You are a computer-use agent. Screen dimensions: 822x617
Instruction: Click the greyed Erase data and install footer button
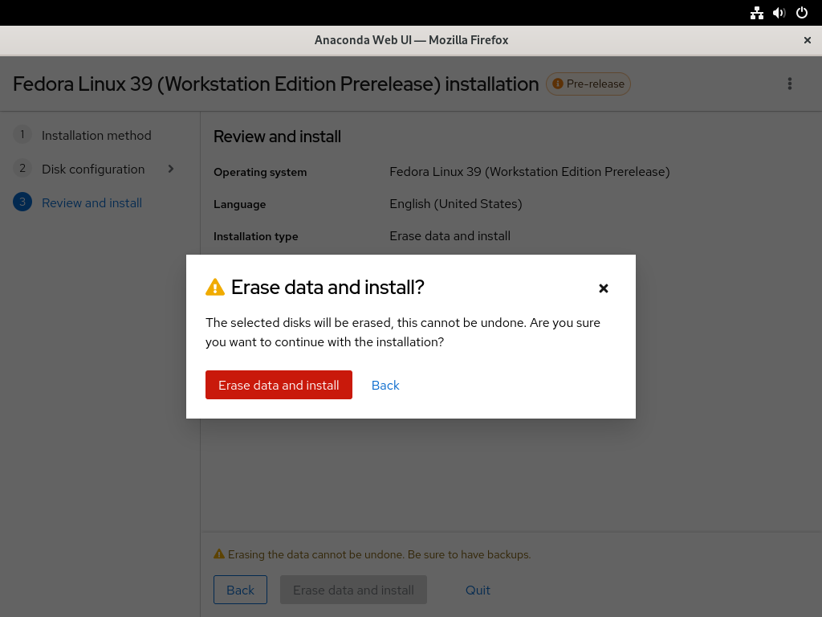(353, 590)
